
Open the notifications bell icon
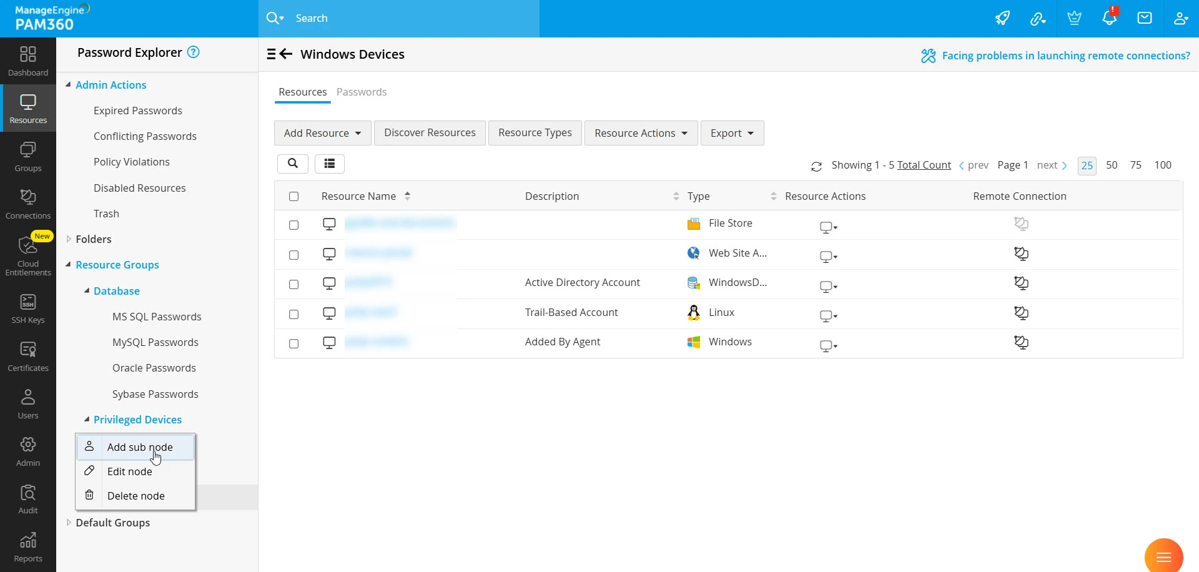pyautogui.click(x=1109, y=18)
